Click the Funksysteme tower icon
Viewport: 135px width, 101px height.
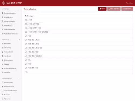click(2, 52)
